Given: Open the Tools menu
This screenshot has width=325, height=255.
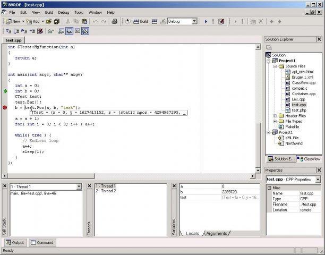Looking at the screenshot, I should coord(79,12).
